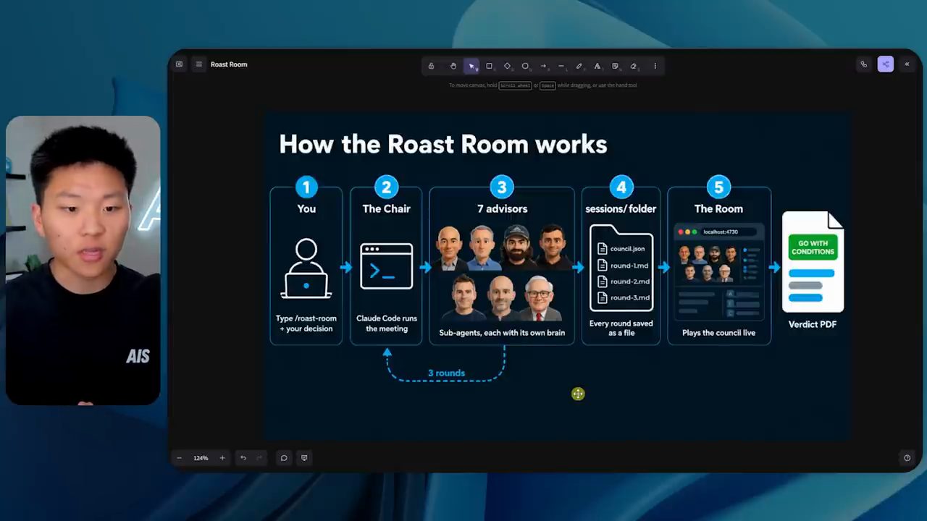Click the "3 rounds" loop label
The height and width of the screenshot is (521, 927).
point(446,373)
